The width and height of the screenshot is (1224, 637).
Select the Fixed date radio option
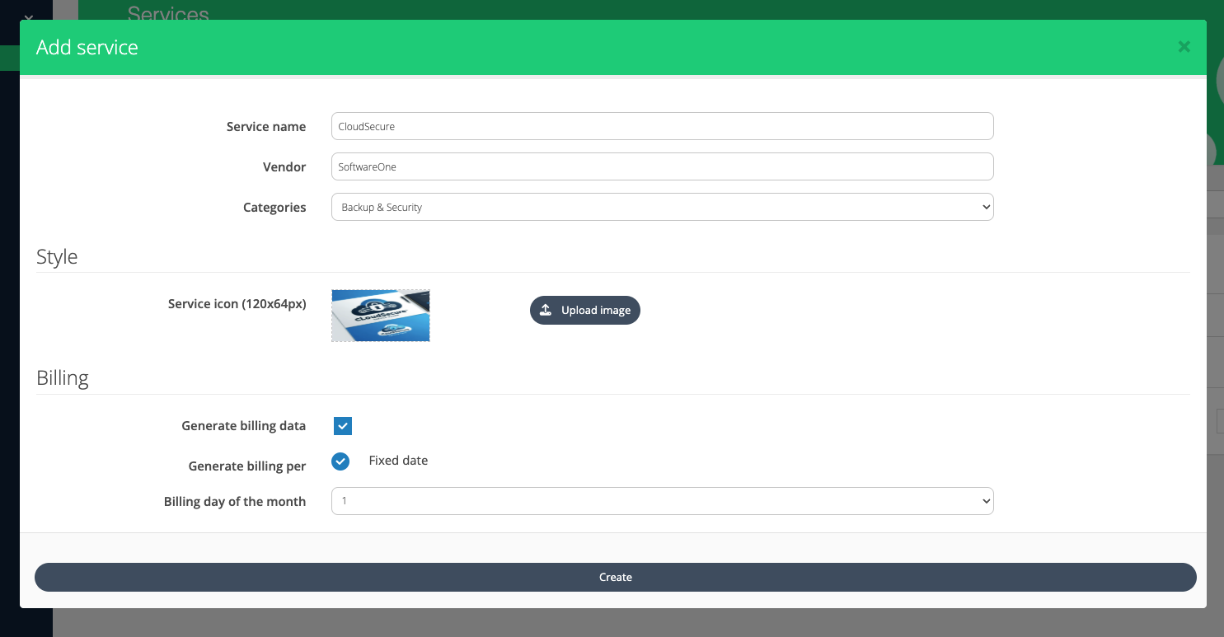340,461
